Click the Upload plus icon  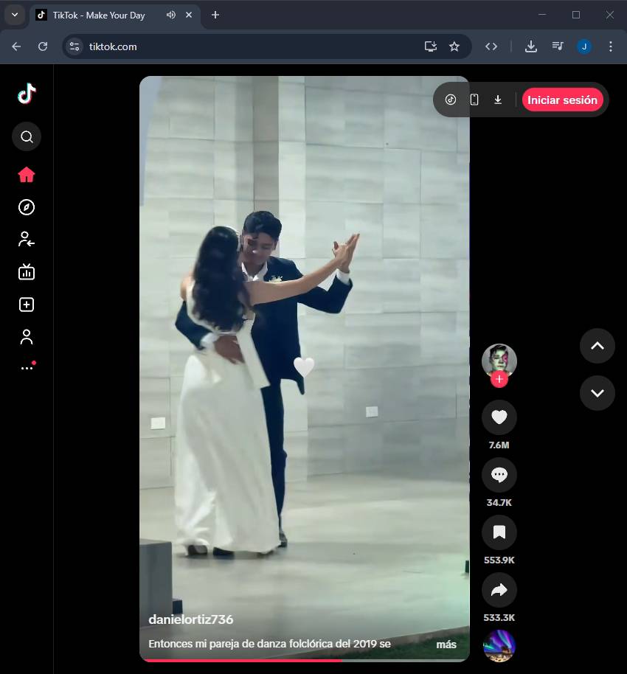pos(27,305)
